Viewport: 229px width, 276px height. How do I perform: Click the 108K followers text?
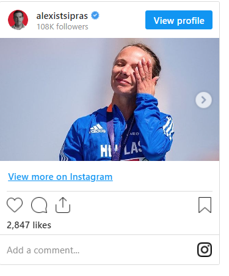(x=62, y=27)
